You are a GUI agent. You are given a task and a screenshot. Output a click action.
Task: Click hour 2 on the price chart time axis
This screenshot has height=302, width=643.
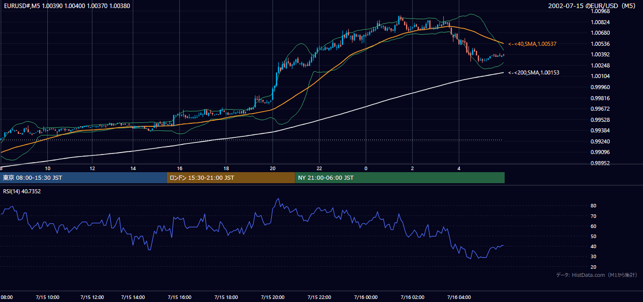tap(412, 168)
